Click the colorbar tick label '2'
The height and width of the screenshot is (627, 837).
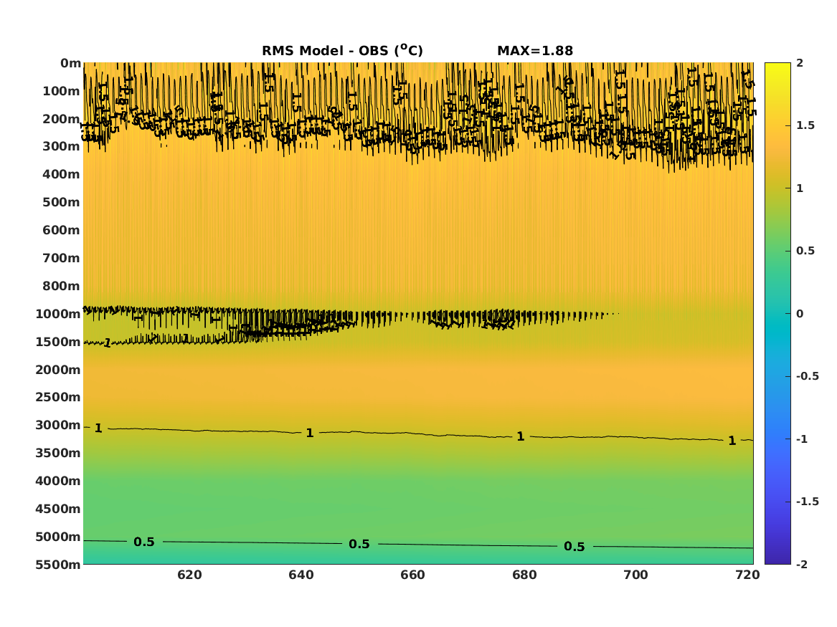(800, 63)
